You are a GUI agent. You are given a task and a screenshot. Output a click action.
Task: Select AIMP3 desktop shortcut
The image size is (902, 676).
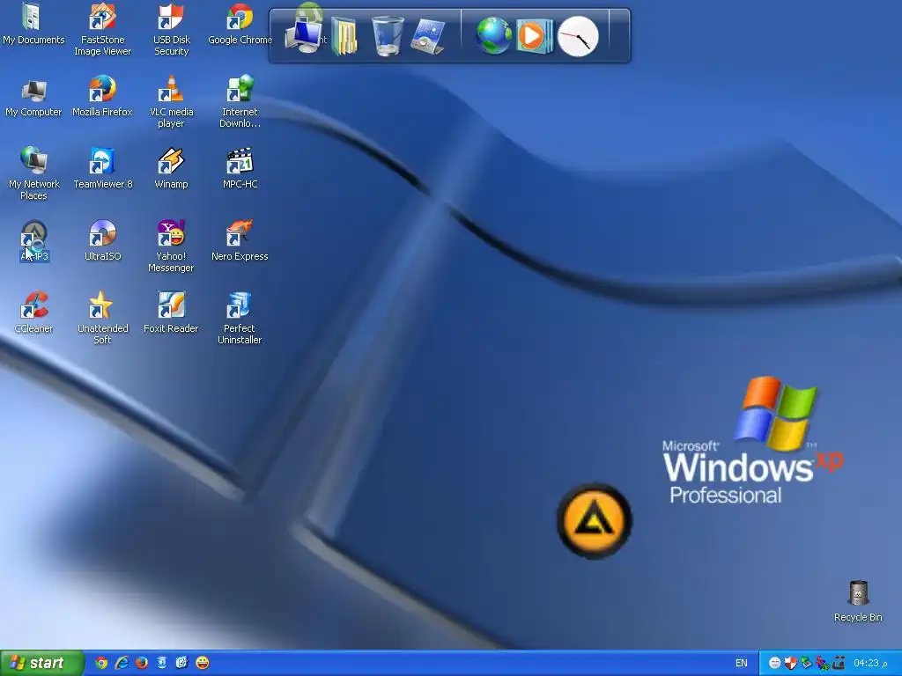pos(34,241)
